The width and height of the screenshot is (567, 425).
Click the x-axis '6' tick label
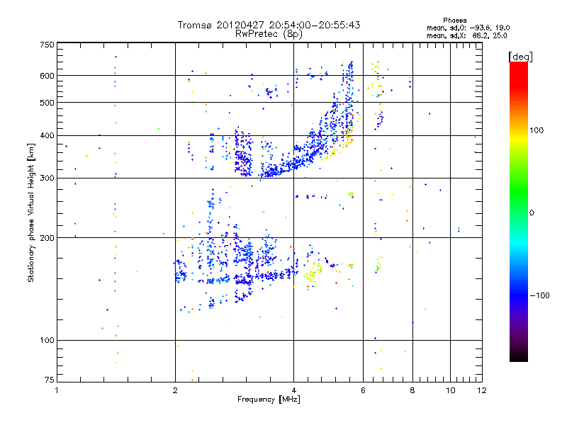pyautogui.click(x=363, y=390)
